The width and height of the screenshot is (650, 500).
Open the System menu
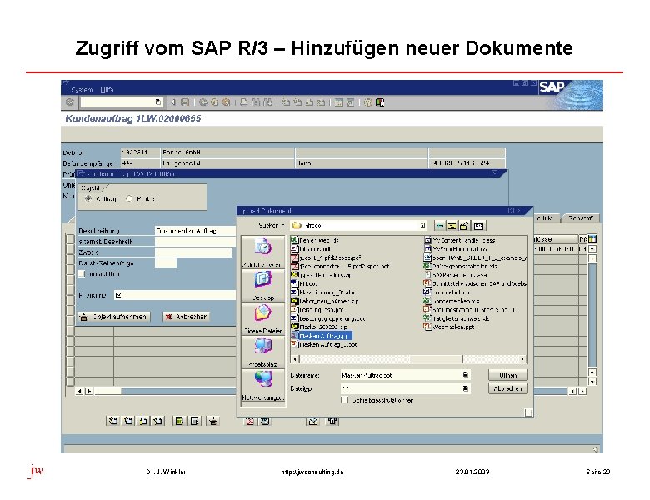point(82,90)
